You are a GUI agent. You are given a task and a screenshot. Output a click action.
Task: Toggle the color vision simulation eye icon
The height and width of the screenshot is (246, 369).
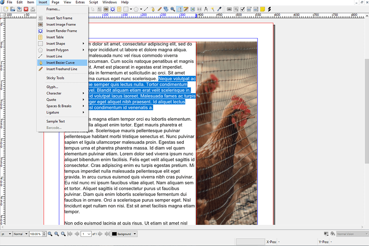[x=332, y=234]
